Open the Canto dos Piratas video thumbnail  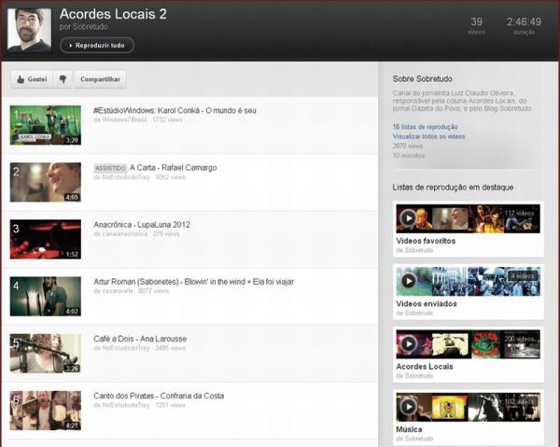(x=46, y=411)
